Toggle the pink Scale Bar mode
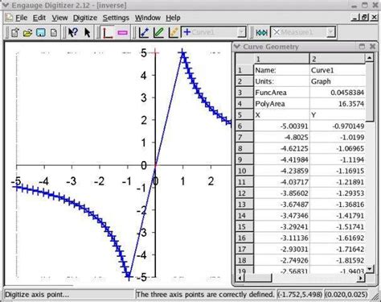This screenshot has height=302, width=381. click(x=122, y=32)
